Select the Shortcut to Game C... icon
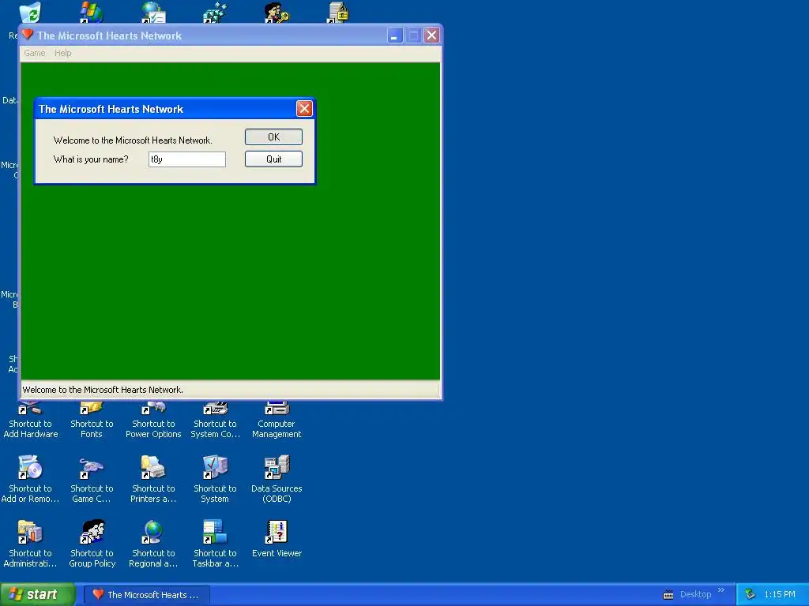The height and width of the screenshot is (606, 809). pos(92,479)
